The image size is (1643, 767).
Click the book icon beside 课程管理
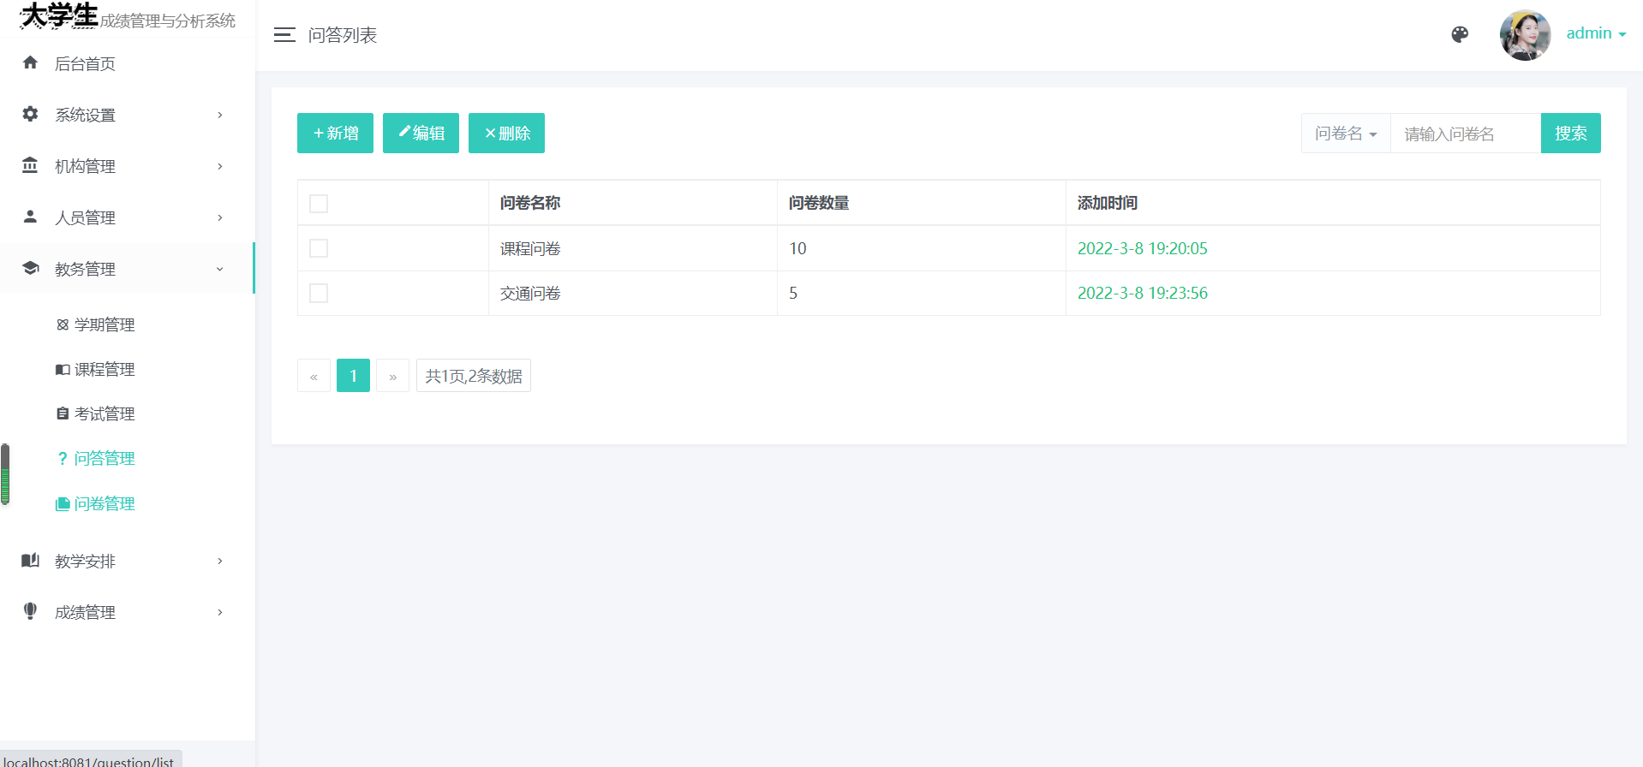click(x=63, y=369)
